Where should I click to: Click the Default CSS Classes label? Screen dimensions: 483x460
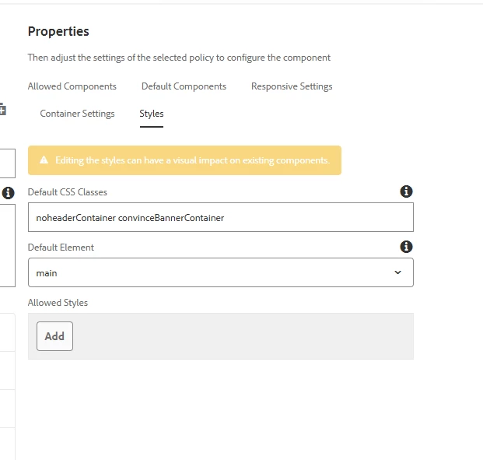click(x=68, y=191)
